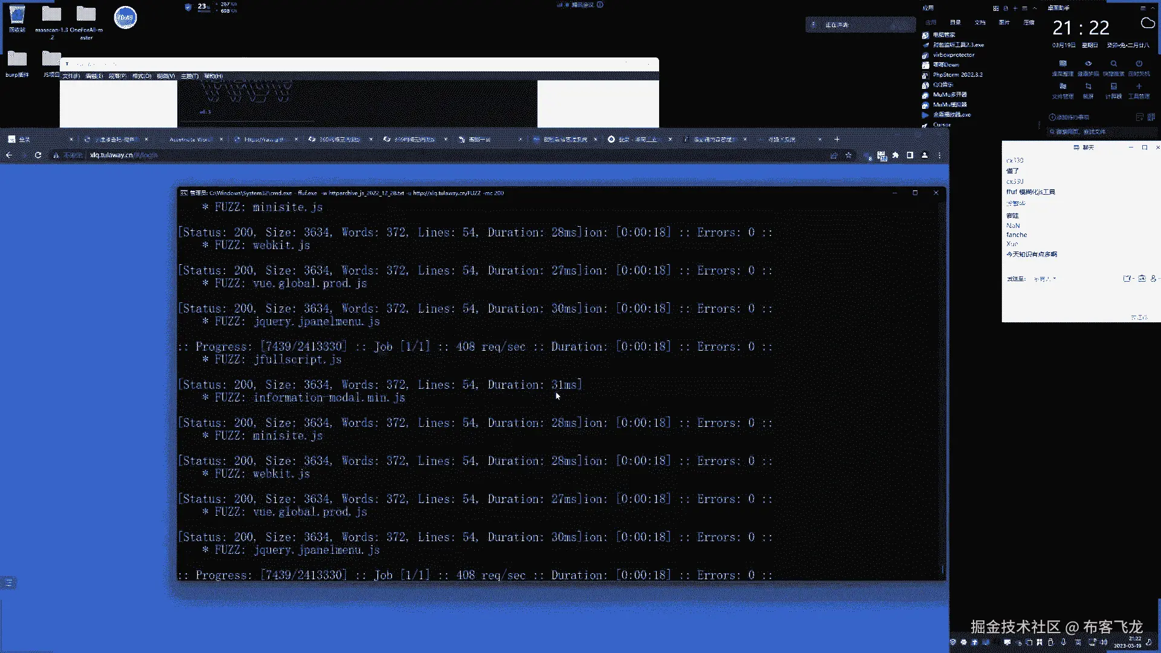The height and width of the screenshot is (653, 1161).
Task: Click 添加待办事项 add to-do link
Action: point(1069,117)
